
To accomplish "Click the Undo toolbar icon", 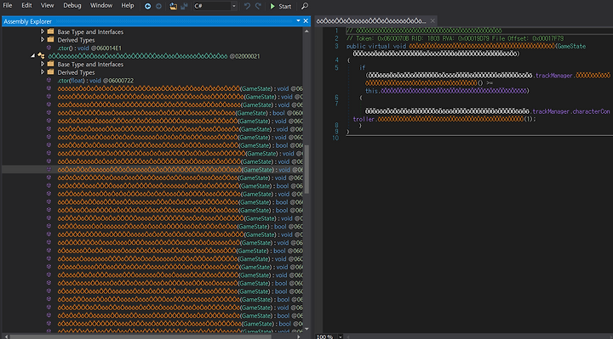I will click(x=247, y=6).
